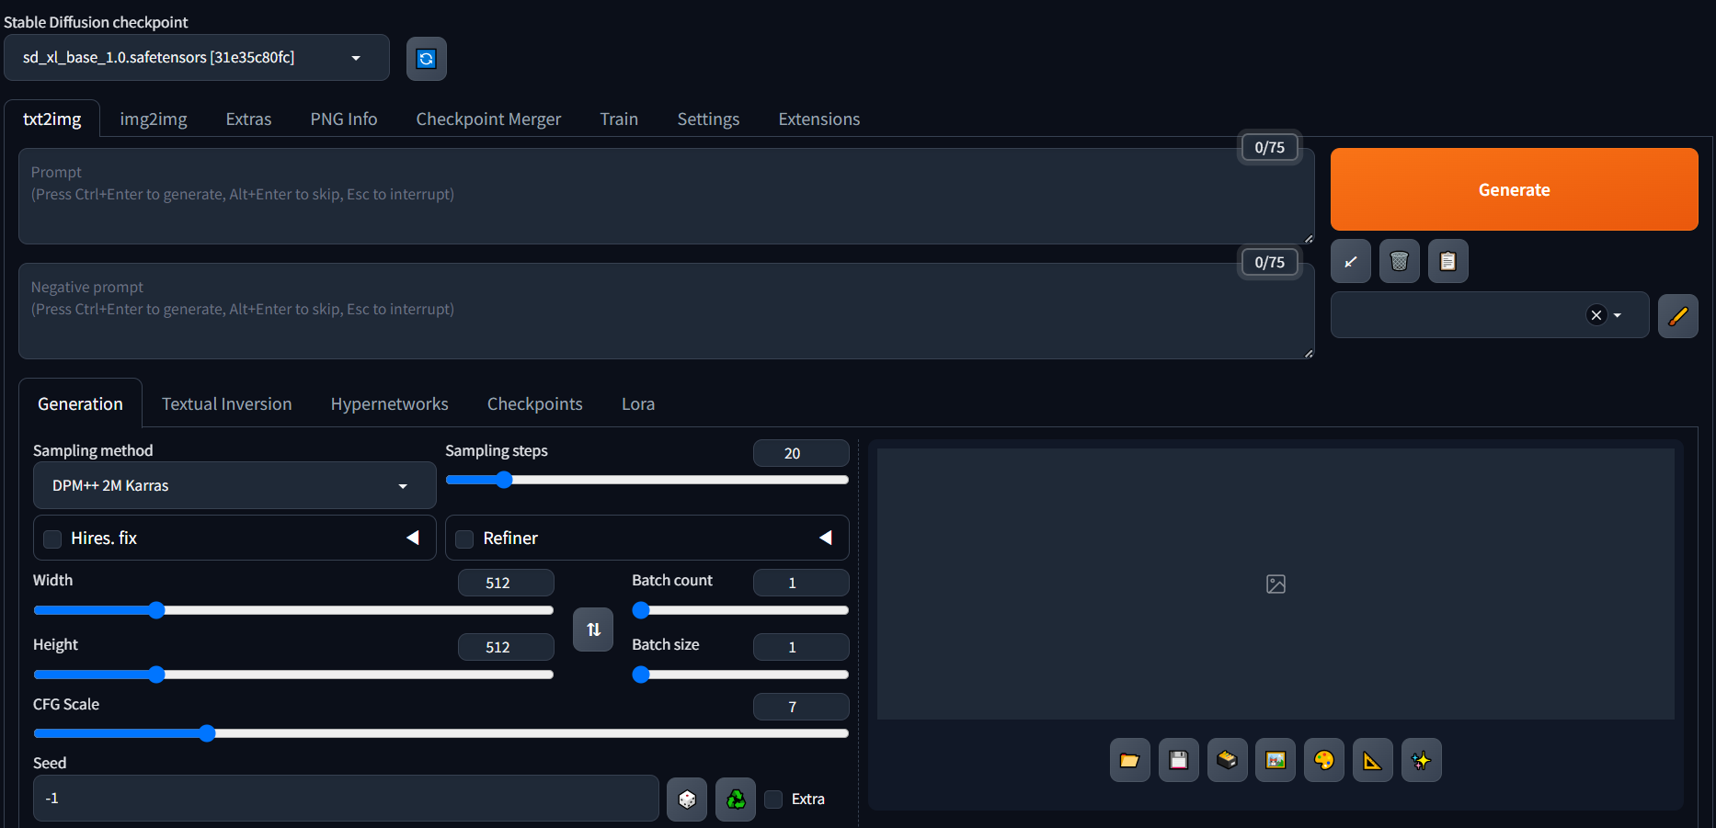The height and width of the screenshot is (828, 1716).
Task: Send image to img2img tab icon
Action: click(1276, 760)
